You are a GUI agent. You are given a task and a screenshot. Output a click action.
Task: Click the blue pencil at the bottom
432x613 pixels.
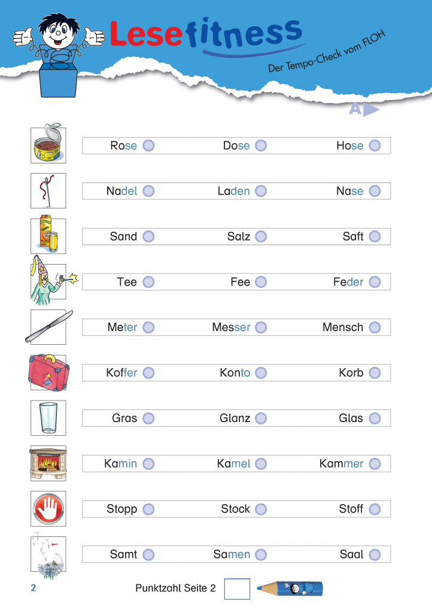[289, 588]
